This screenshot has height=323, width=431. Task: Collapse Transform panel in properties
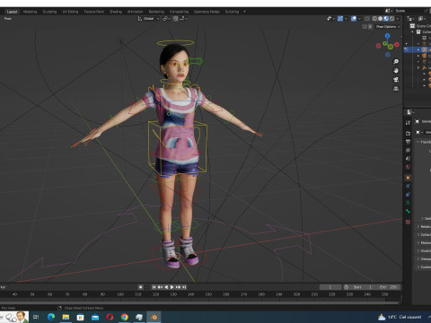425,142
